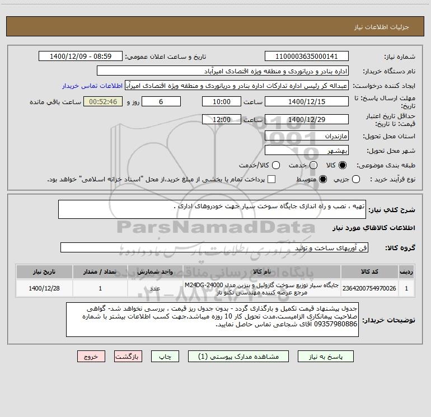
Task: Click the کد کالا column header
Action: pyautogui.click(x=369, y=271)
